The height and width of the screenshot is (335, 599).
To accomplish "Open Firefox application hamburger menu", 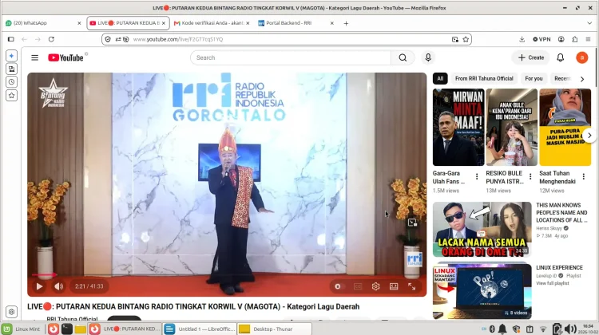I will click(x=588, y=39).
